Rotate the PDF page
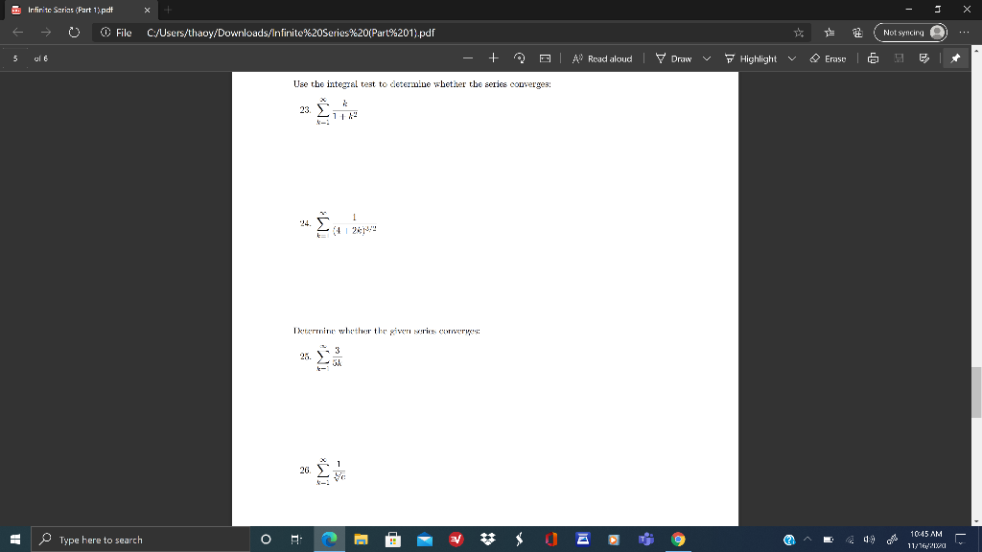The width and height of the screenshot is (982, 552). coord(519,58)
